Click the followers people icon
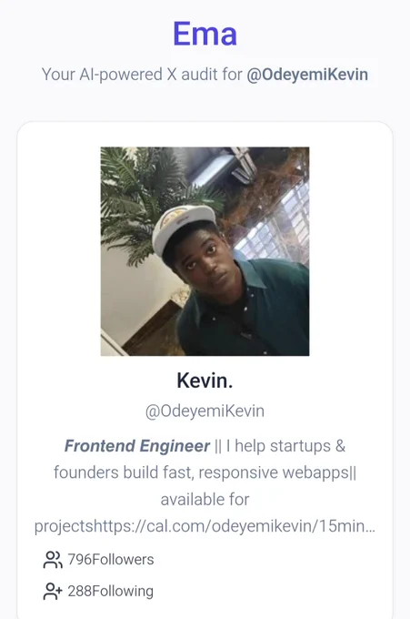 click(53, 560)
